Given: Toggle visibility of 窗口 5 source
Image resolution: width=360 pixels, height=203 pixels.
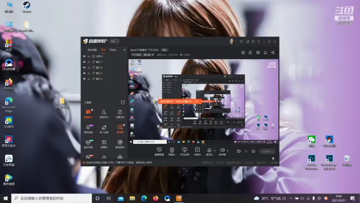Looking at the screenshot, I should (84, 73).
